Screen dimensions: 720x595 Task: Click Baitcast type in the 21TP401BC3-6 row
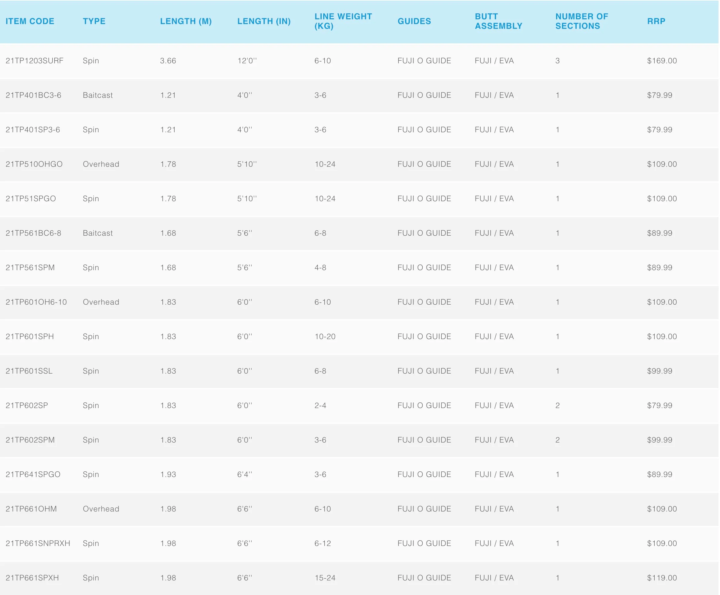click(98, 95)
